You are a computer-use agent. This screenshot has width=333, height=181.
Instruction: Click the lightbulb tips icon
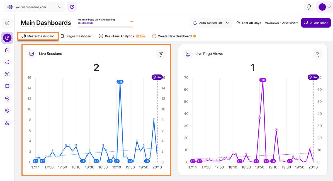pyautogui.click(x=309, y=7)
